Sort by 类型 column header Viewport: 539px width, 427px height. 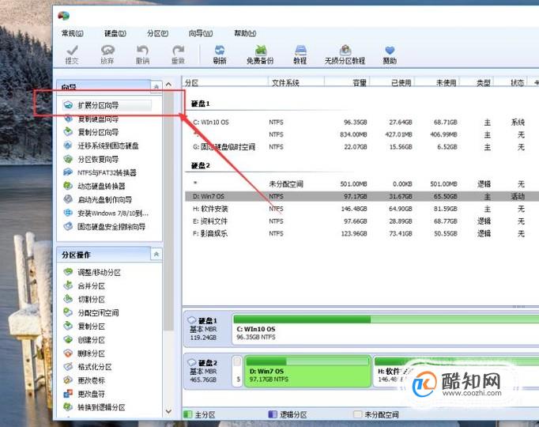click(477, 82)
